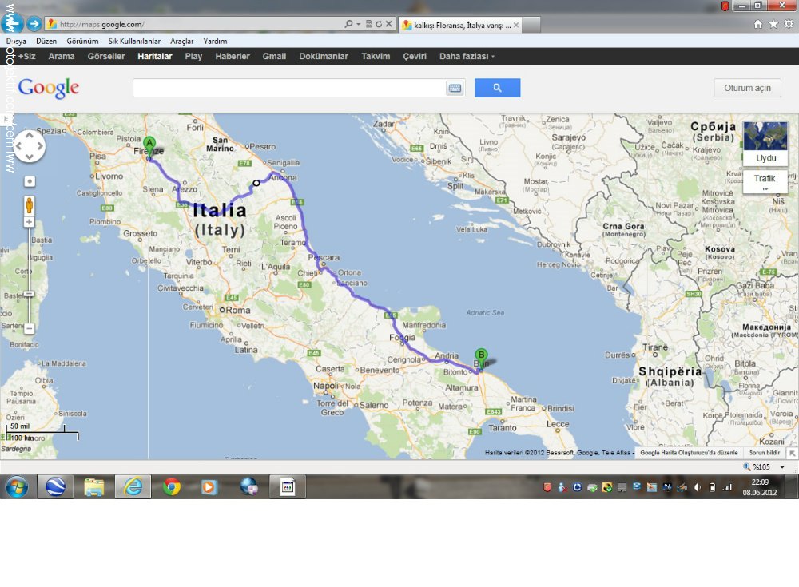The image size is (799, 587).
Task: Open the browser home page icon
Action: click(758, 24)
